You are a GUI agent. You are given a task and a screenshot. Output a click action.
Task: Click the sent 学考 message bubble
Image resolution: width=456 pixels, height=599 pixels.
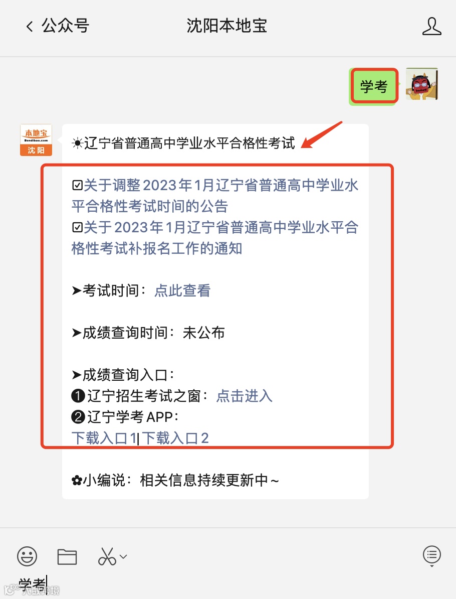point(374,86)
